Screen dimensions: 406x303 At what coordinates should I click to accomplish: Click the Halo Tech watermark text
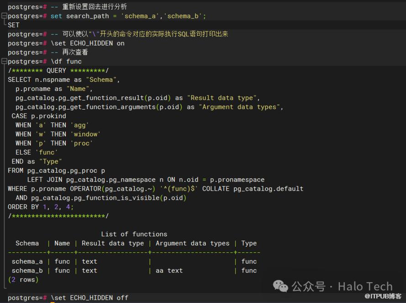point(365,287)
